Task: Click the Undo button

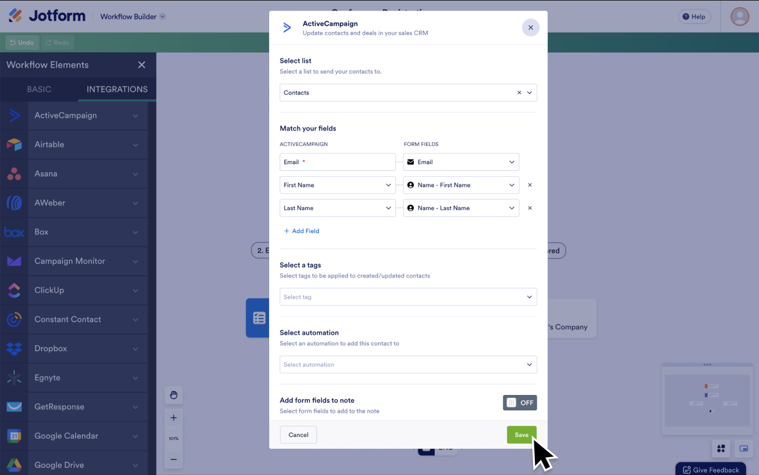Action: coord(22,43)
